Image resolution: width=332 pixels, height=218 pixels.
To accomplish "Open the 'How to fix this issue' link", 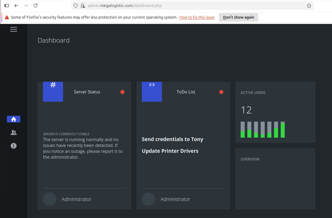I will [197, 17].
